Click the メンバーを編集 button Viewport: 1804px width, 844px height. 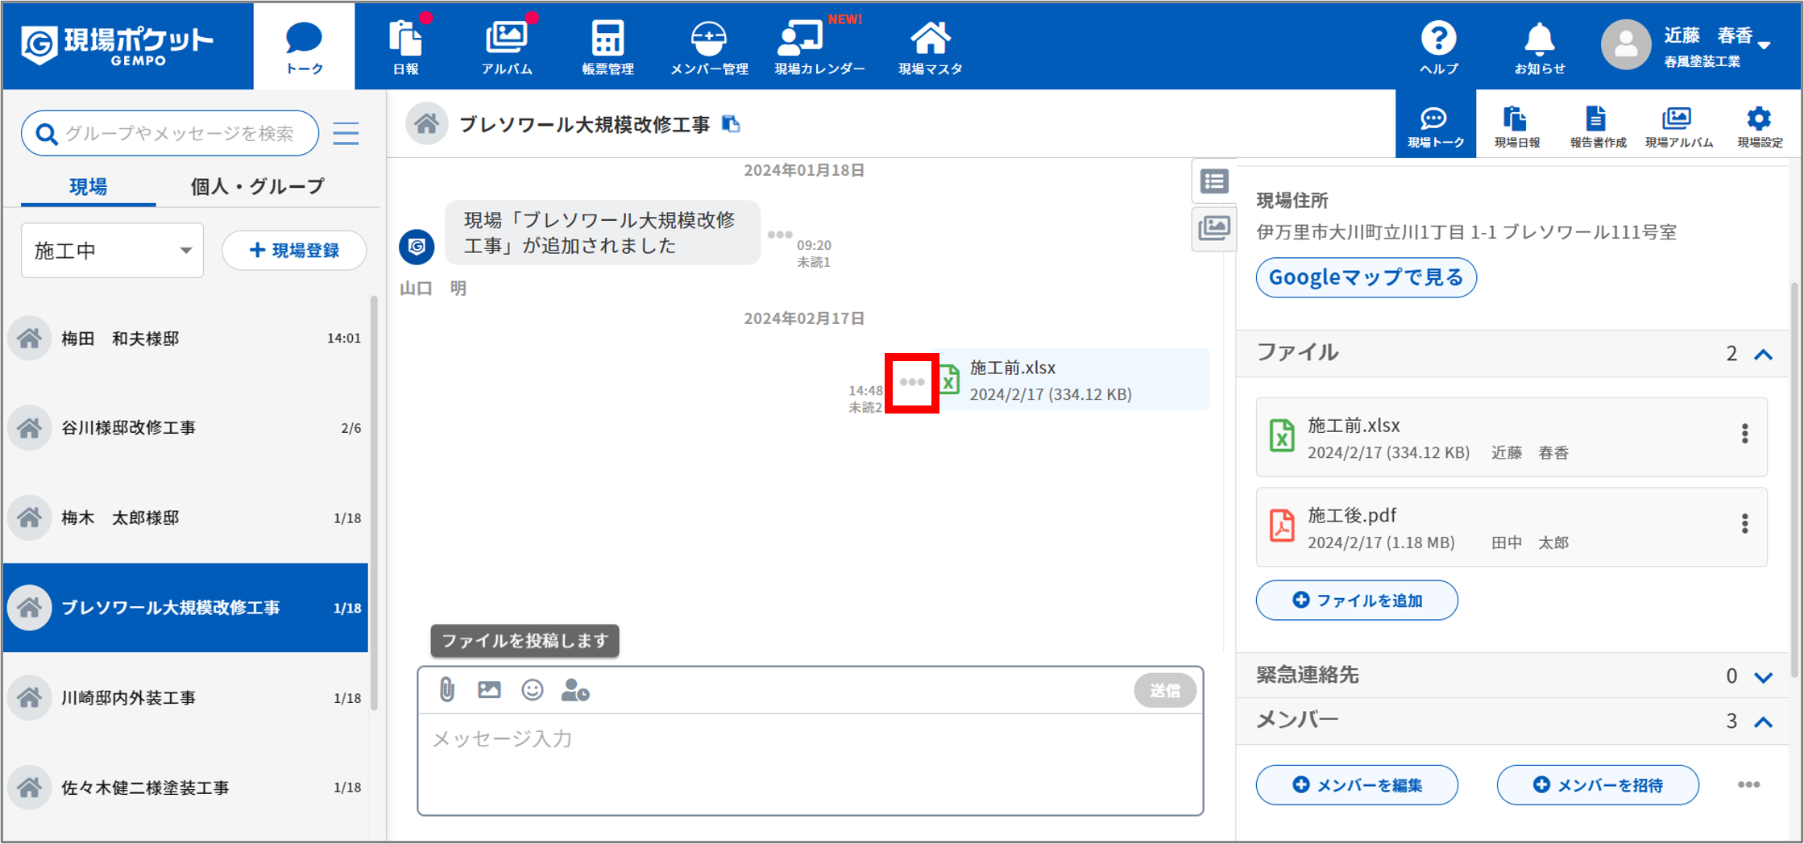(x=1357, y=785)
